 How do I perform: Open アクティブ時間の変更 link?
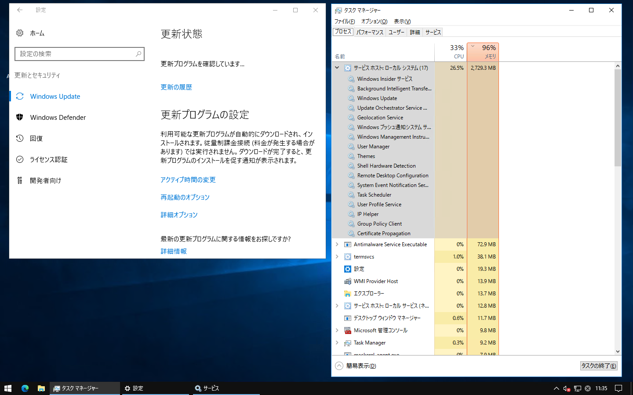(188, 180)
